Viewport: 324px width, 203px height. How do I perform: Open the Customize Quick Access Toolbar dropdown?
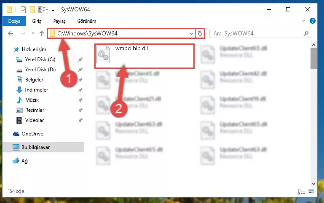(53, 10)
